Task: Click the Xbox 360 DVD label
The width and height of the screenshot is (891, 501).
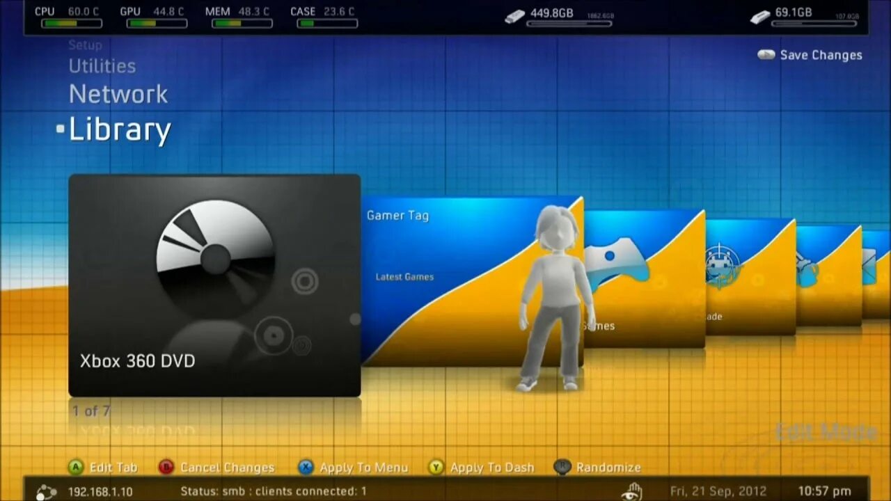Action: pos(137,361)
